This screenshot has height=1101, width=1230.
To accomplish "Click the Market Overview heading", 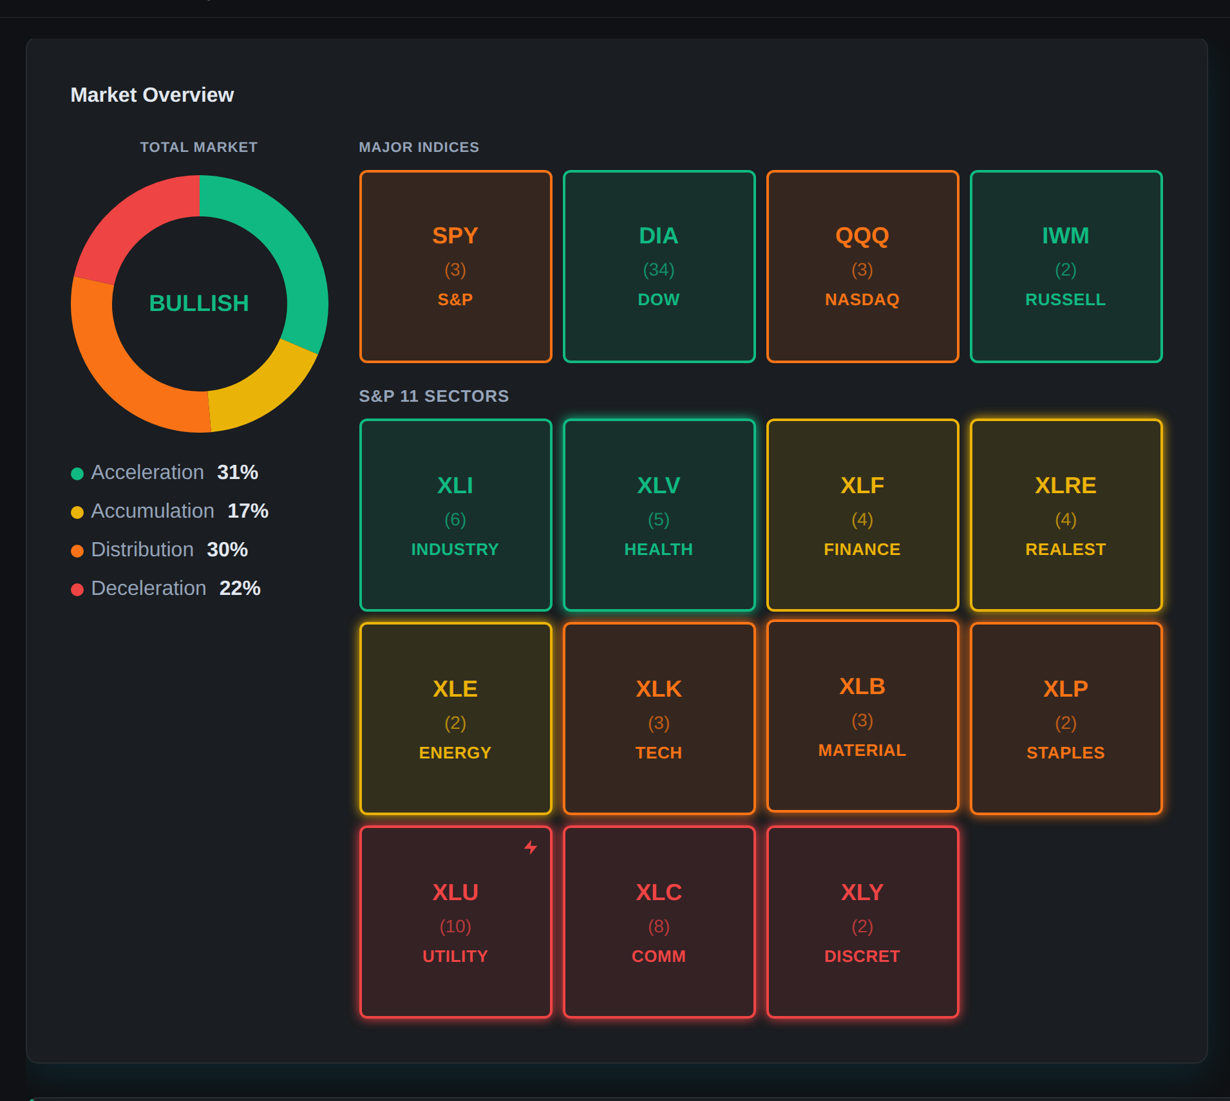I will click(x=152, y=95).
